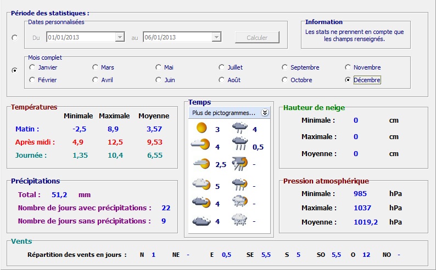
Task: Click the afternoon average temperature 9,53
Action: [x=155, y=142]
